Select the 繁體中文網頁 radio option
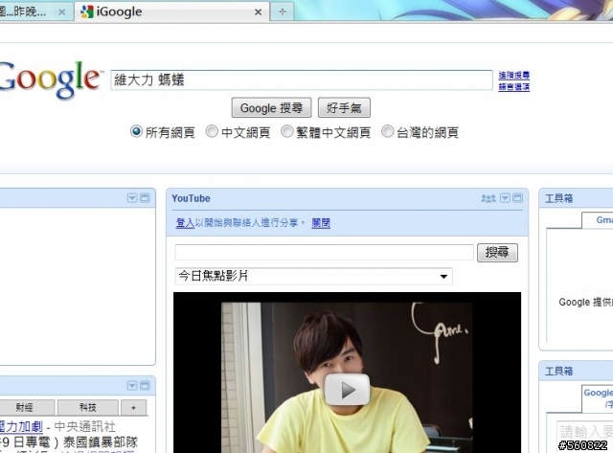This screenshot has height=453, width=613. pos(287,132)
